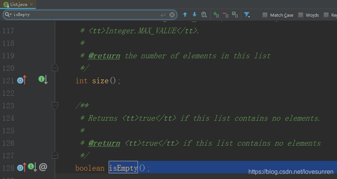Image resolution: width=337 pixels, height=179 pixels.
Task: Collapse the comment fold at line 127
Action: point(55,155)
